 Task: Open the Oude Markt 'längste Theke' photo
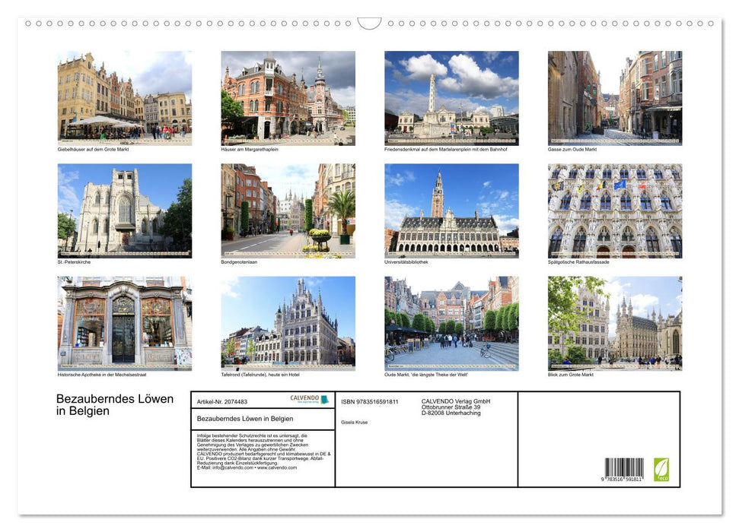pos(451,323)
